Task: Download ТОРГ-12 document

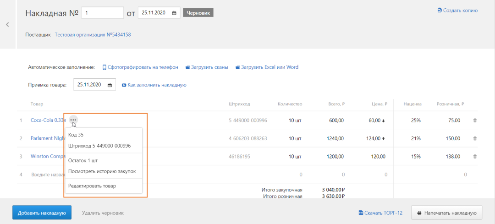Action: click(x=380, y=213)
